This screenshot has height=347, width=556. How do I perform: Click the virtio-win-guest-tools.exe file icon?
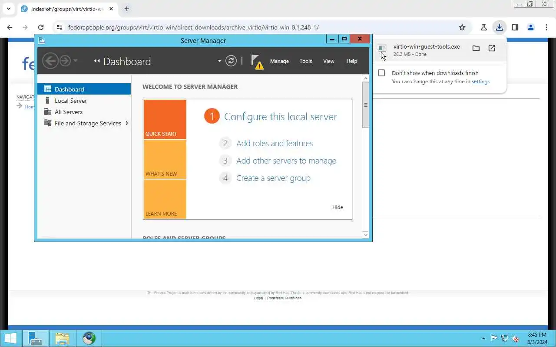click(x=382, y=48)
